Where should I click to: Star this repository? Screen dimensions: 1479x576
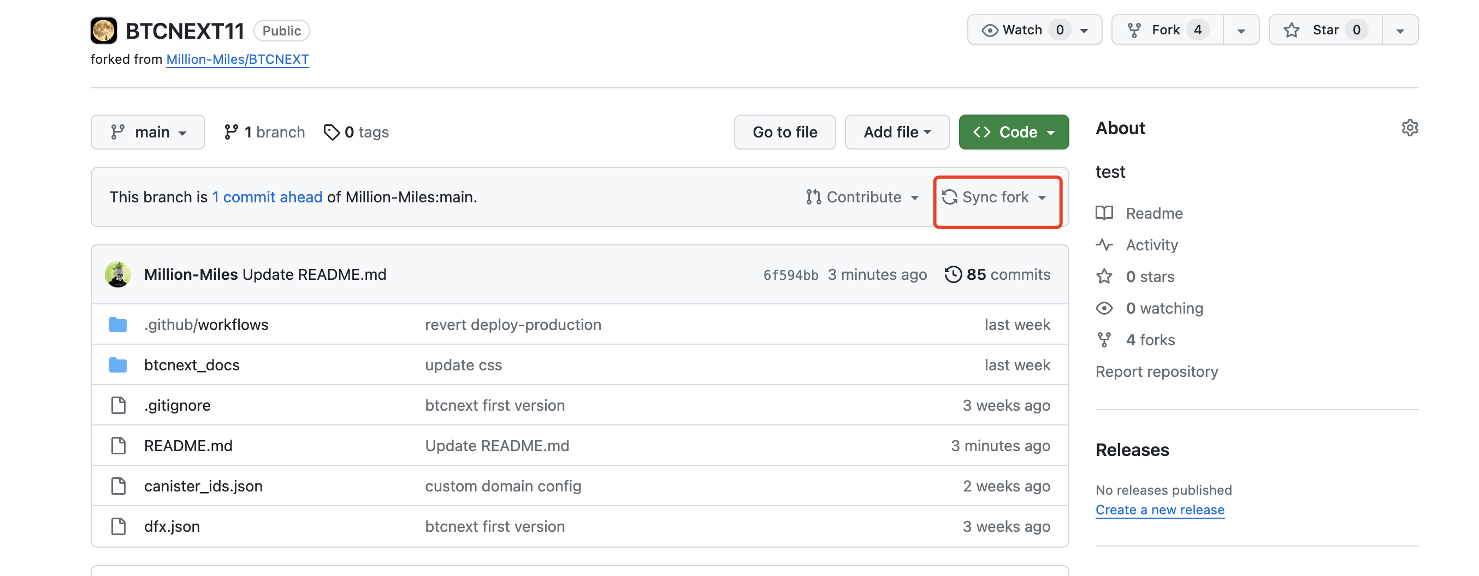pyautogui.click(x=1326, y=30)
